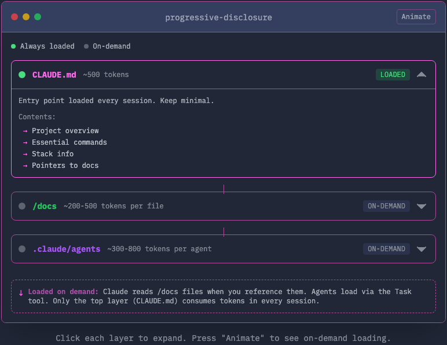Click the "Loaded on demand:" pink label
This screenshot has height=345, width=447.
(63, 292)
